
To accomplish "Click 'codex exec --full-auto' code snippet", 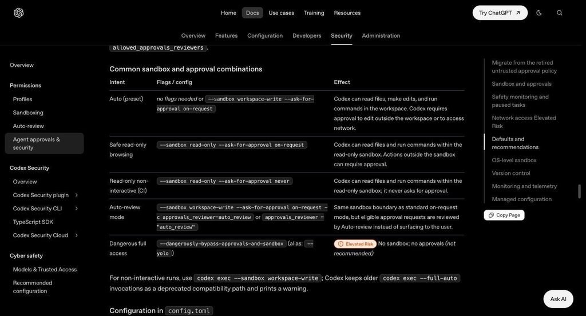I will pos(419,278).
